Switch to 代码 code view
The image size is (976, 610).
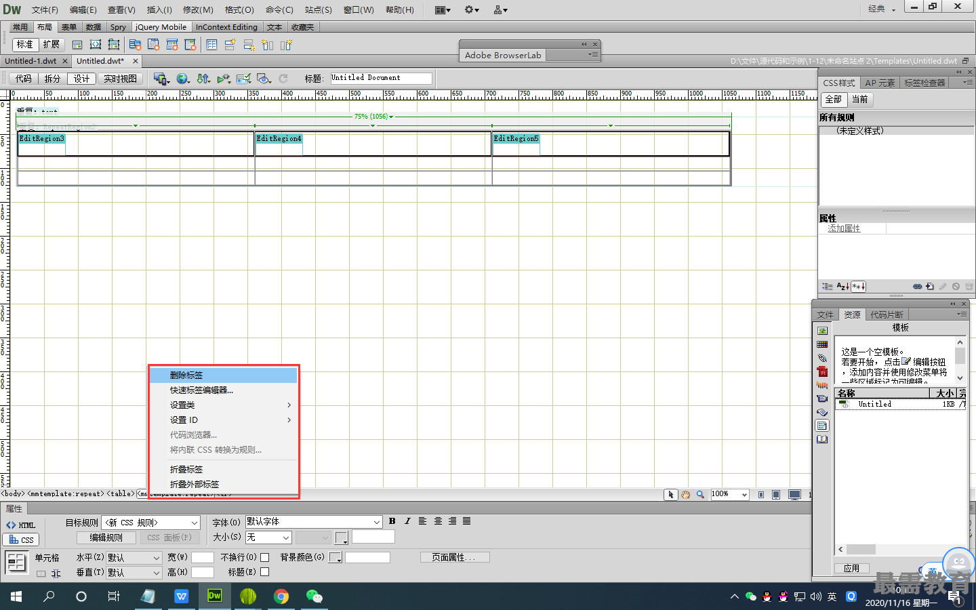click(23, 79)
